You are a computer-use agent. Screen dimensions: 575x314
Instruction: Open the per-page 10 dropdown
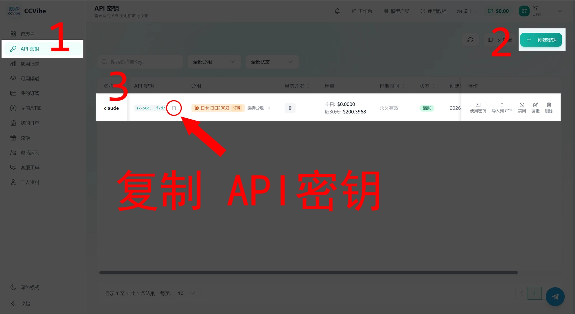click(187, 293)
